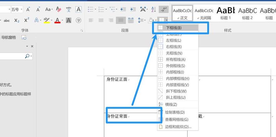Apply yellow text highlight color
276x137 pixels.
[47, 20]
